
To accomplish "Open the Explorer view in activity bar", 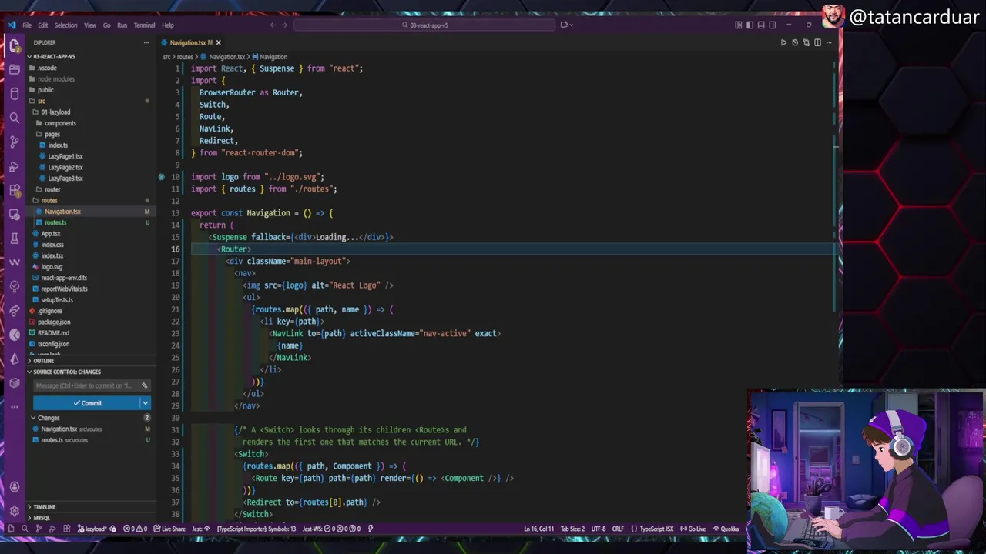I will point(14,46).
